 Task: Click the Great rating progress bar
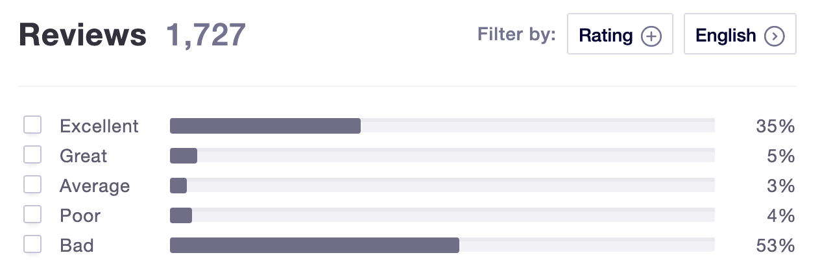point(442,156)
